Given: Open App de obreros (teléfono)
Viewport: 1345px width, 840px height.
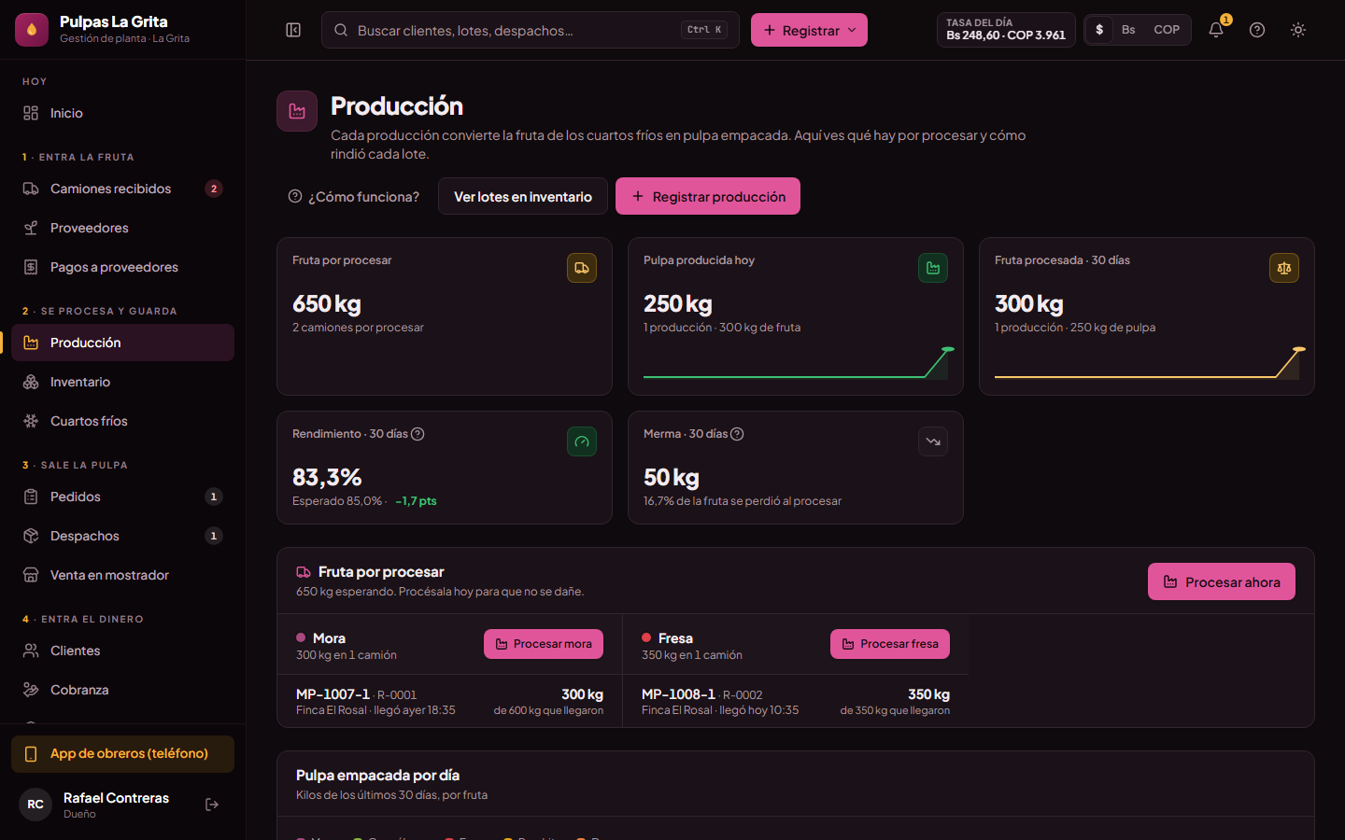Looking at the screenshot, I should click(x=122, y=754).
